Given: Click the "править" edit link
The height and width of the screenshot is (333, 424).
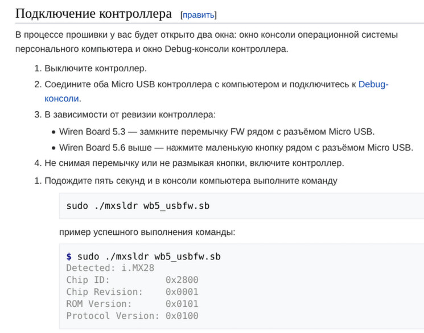Looking at the screenshot, I should 198,14.
